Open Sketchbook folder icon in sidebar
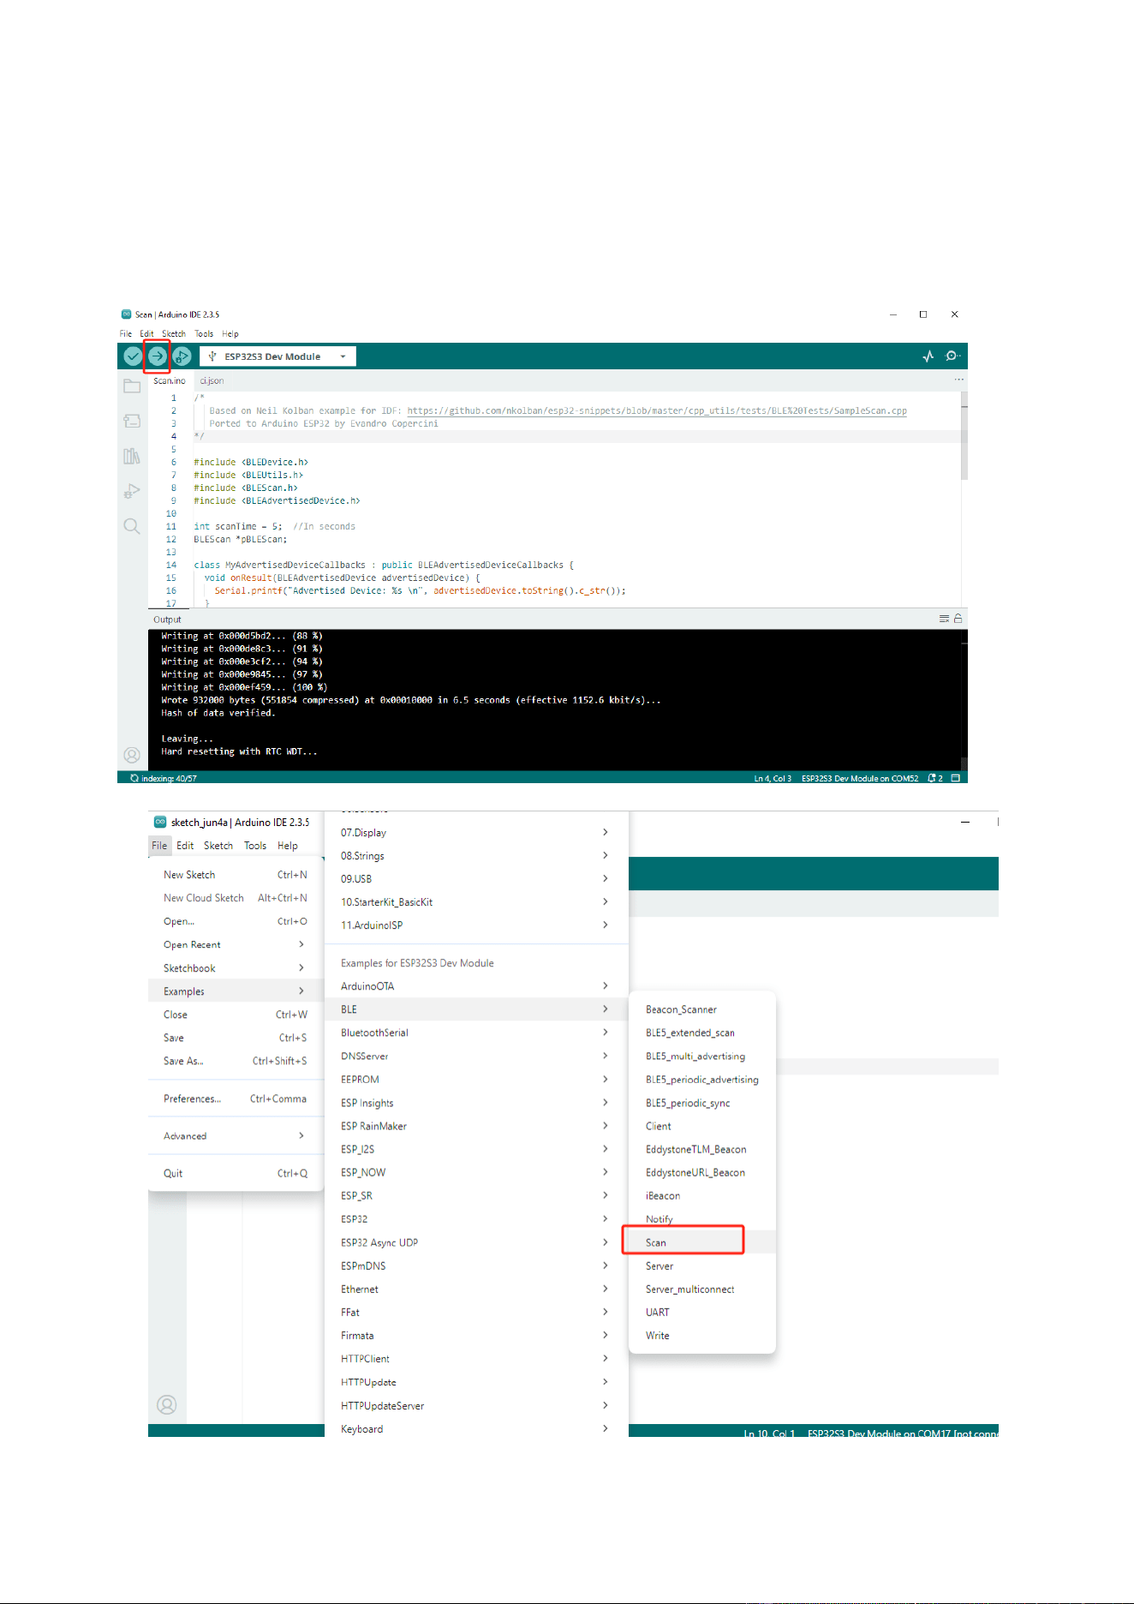 [x=132, y=386]
